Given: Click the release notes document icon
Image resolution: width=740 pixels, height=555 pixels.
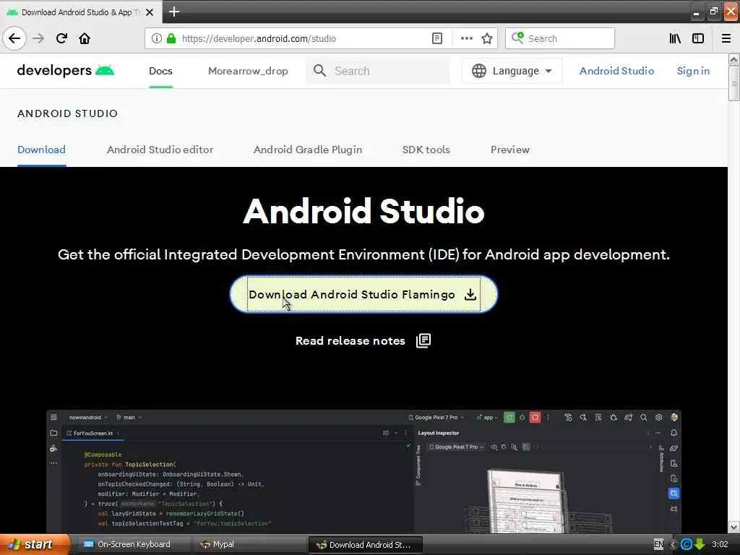Looking at the screenshot, I should (423, 341).
